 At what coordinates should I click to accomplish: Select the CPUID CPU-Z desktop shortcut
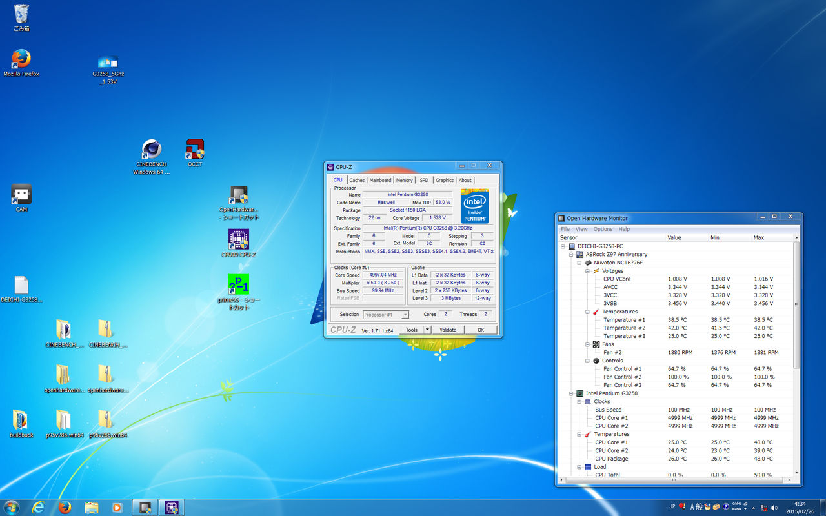tap(239, 243)
